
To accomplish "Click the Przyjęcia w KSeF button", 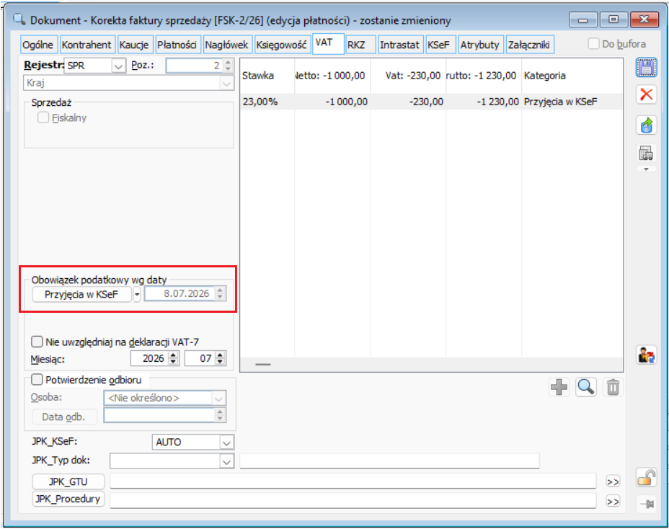I will (x=81, y=294).
